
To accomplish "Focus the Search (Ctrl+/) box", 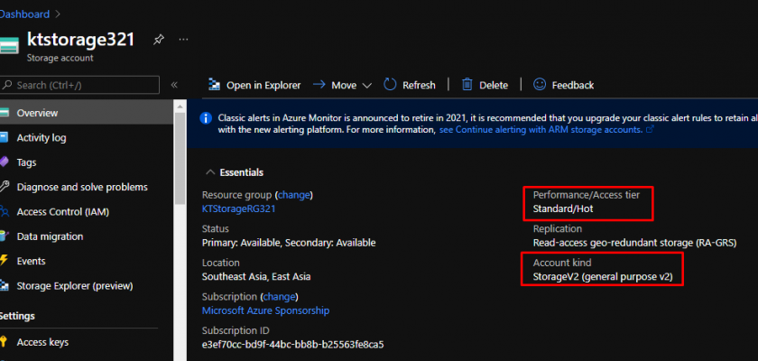I will [x=79, y=85].
